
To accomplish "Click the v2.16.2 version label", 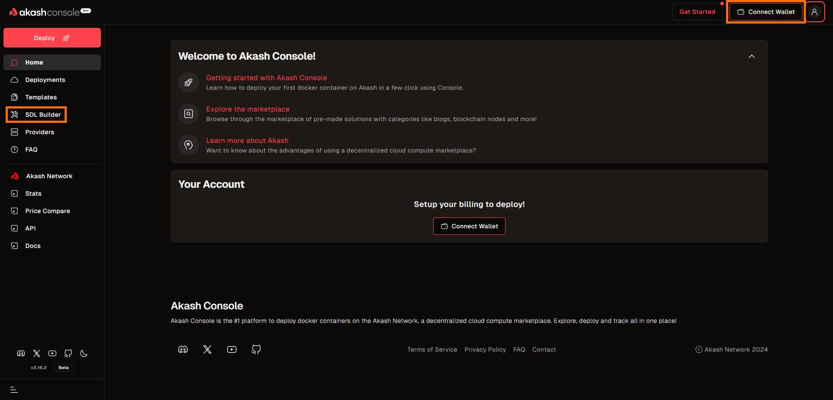I will 38,368.
